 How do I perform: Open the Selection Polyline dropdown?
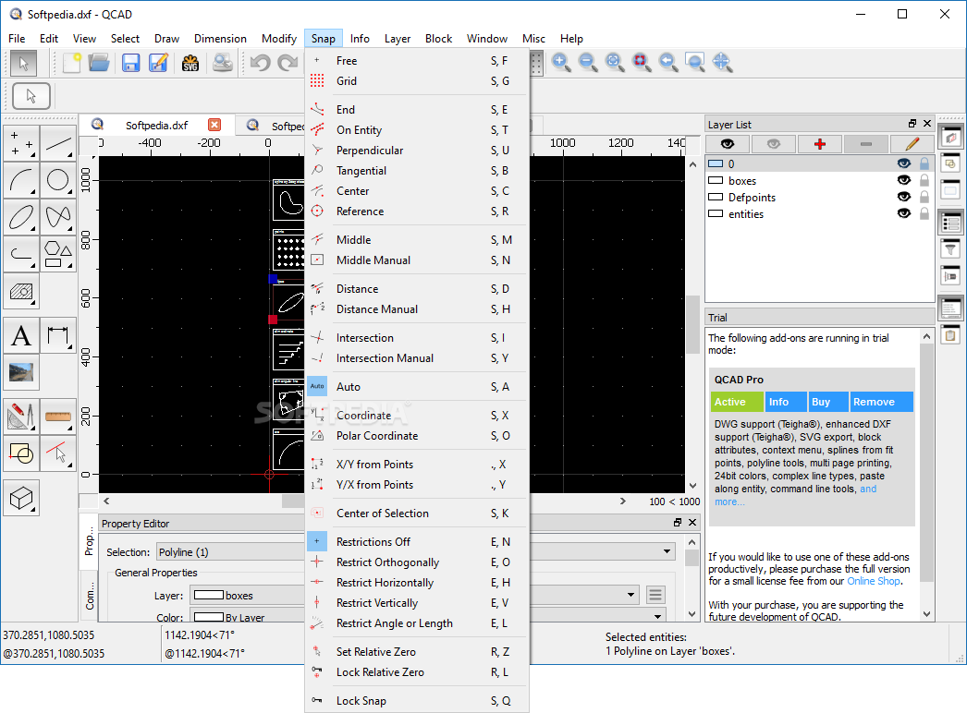[x=415, y=551]
